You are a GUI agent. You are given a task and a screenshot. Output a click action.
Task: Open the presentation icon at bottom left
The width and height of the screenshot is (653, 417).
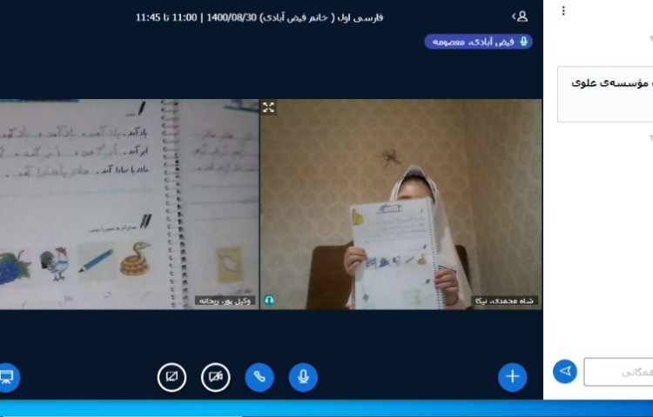click(6, 377)
